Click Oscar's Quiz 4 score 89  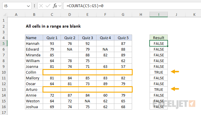click(x=105, y=84)
